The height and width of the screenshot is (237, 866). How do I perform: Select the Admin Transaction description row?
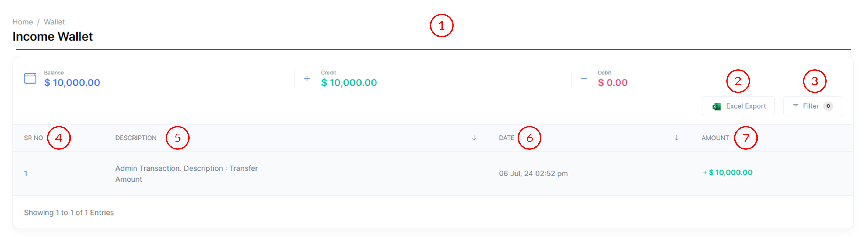[x=186, y=174]
